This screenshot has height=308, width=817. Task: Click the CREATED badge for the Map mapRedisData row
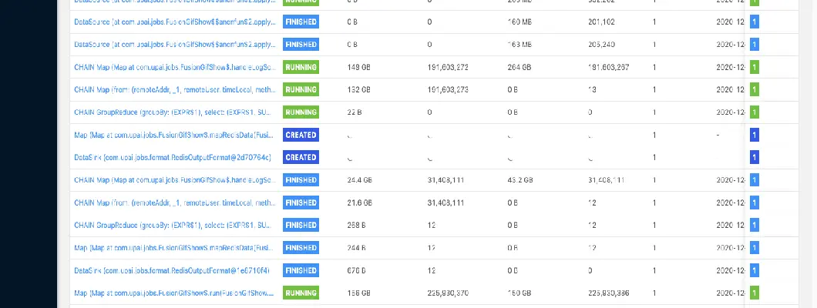click(x=301, y=135)
